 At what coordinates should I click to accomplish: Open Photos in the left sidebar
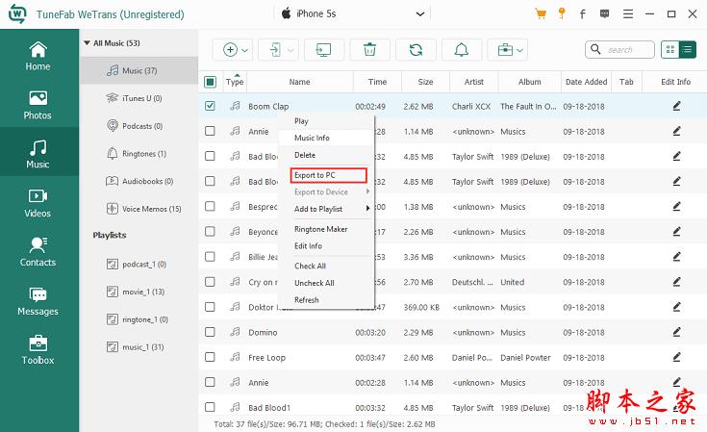click(x=38, y=104)
